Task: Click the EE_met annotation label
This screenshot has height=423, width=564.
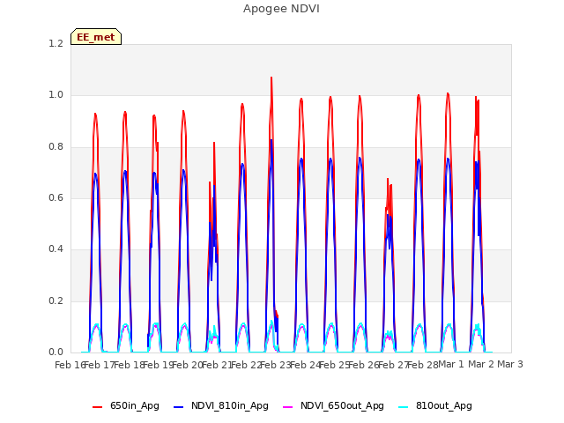Action: coord(96,37)
